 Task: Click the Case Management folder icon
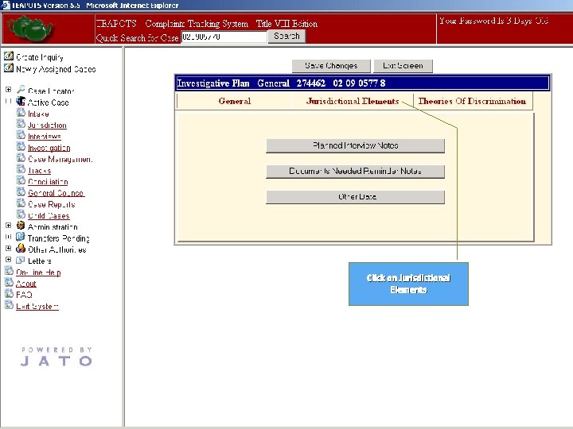point(21,158)
